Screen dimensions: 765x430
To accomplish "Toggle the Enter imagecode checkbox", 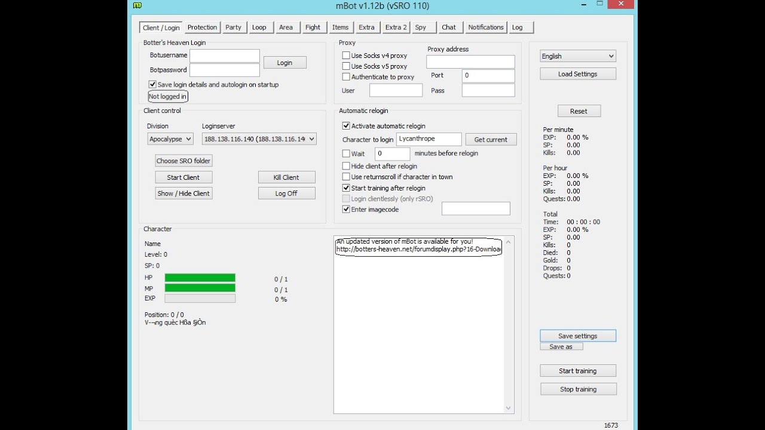I will (346, 210).
